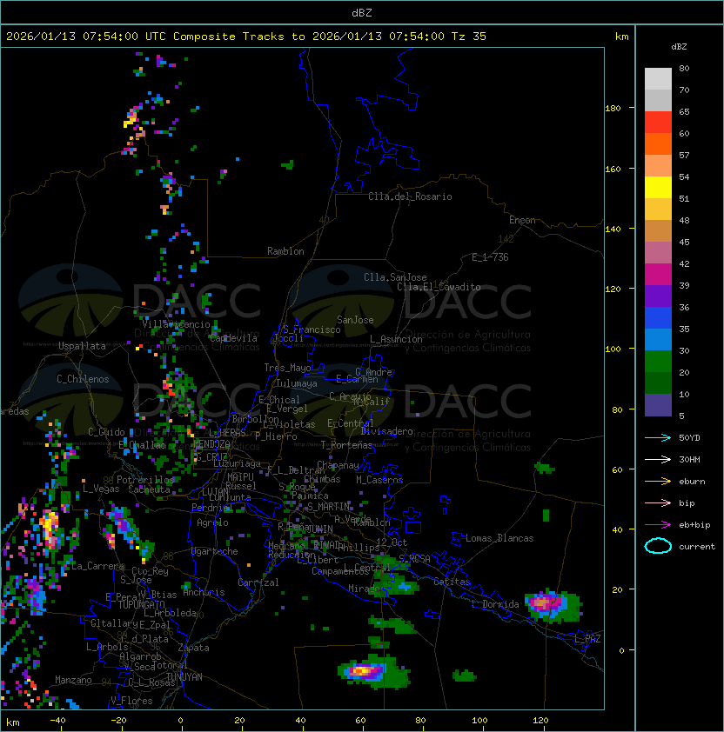Click the magenta eb+bip arrow icon
The width and height of the screenshot is (724, 732).
click(x=658, y=525)
